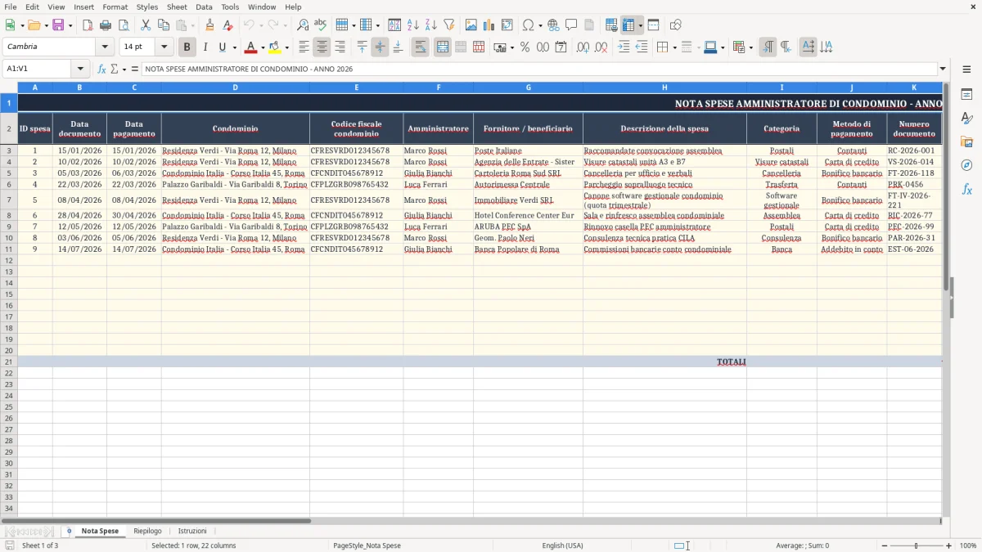This screenshot has height=552, width=982.
Task: Click the formula input line
Action: click(539, 69)
